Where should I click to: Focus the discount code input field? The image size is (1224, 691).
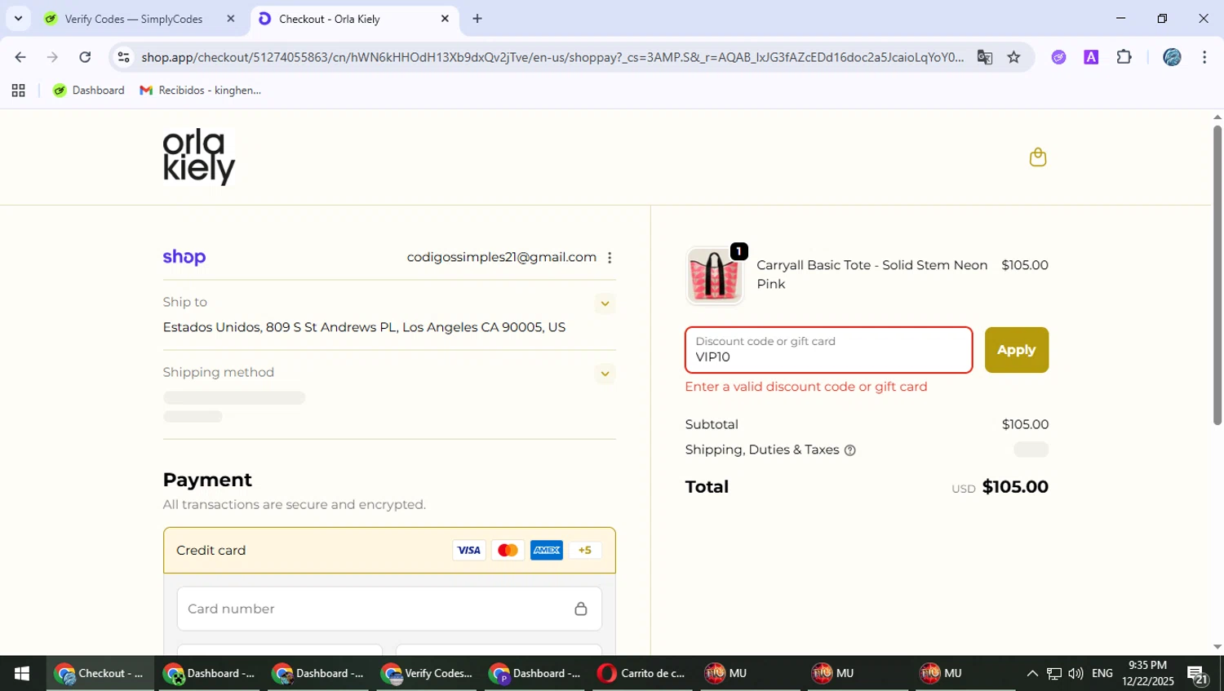click(x=829, y=350)
